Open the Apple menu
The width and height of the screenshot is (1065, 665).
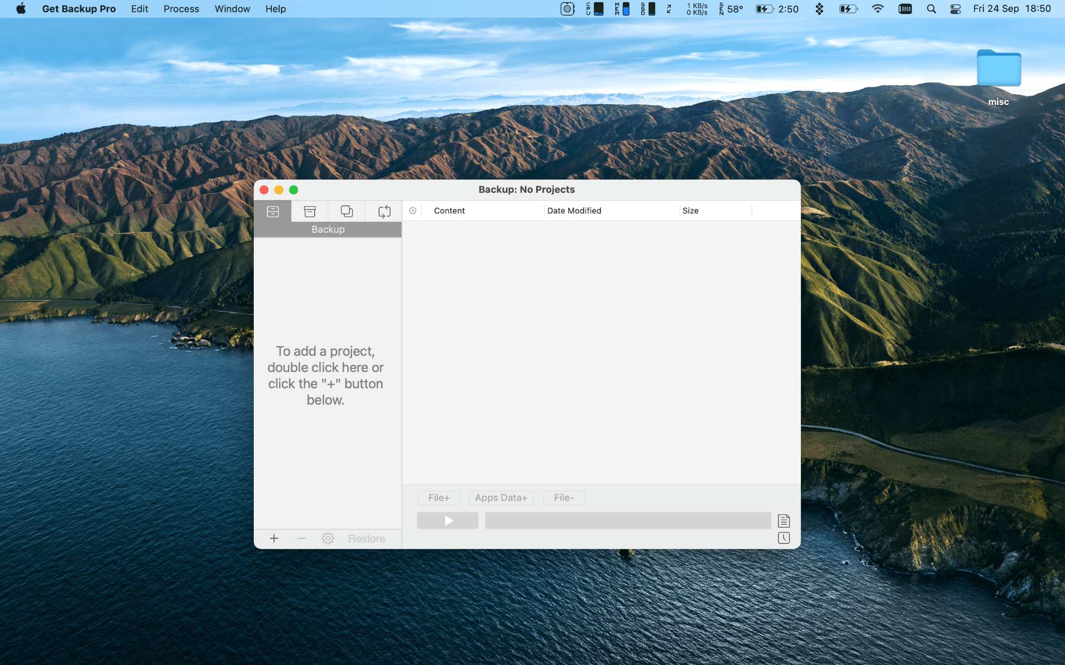tap(21, 9)
